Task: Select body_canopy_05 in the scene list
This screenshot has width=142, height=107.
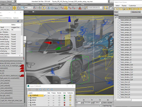Action: point(126,40)
